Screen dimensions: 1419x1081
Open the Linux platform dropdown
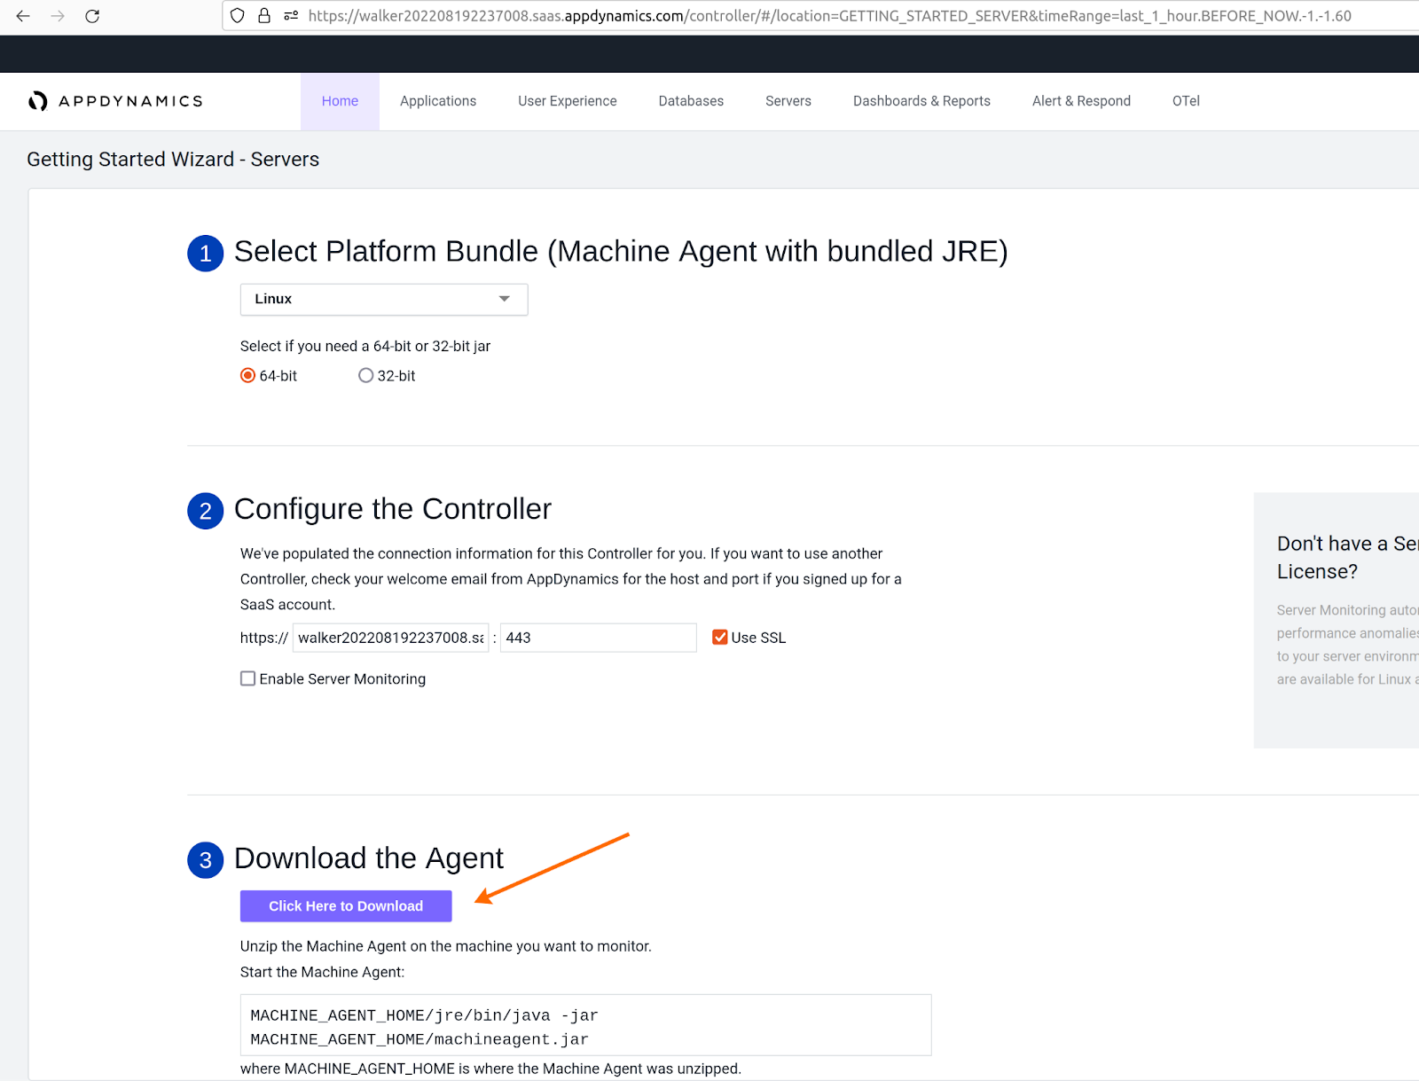pyautogui.click(x=383, y=300)
